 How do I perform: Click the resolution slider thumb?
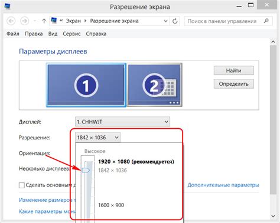pos(86,170)
